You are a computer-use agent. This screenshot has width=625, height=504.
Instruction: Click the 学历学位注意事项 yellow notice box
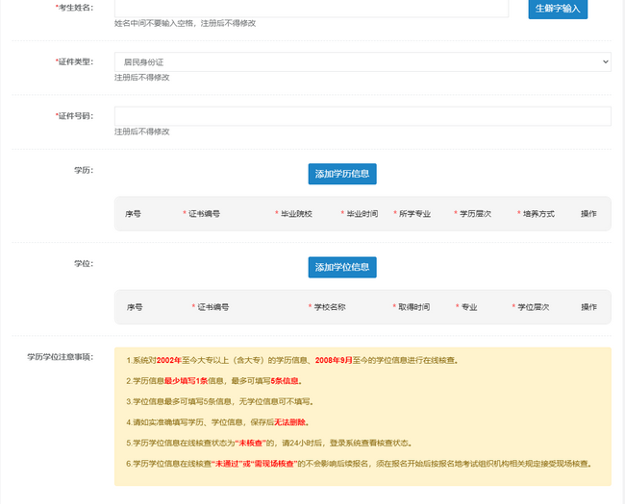[362, 416]
